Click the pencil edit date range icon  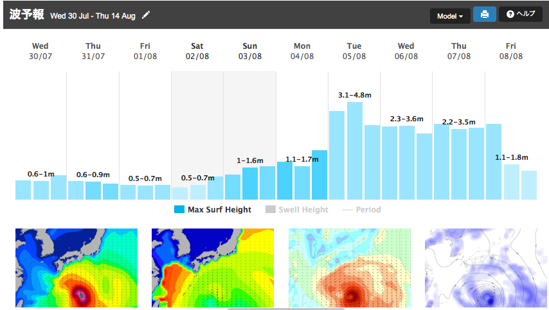pos(146,15)
